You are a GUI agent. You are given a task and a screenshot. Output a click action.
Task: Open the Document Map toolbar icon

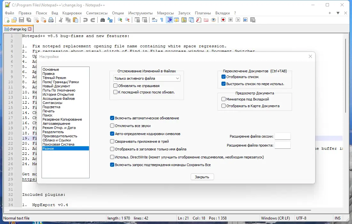point(184,20)
